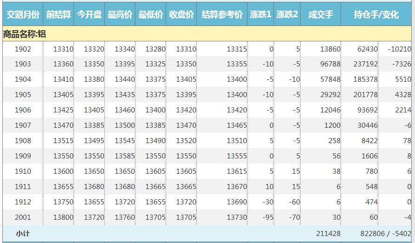The height and width of the screenshot is (243, 415).
Task: Click the 成交手 column header
Action: pyautogui.click(x=321, y=14)
